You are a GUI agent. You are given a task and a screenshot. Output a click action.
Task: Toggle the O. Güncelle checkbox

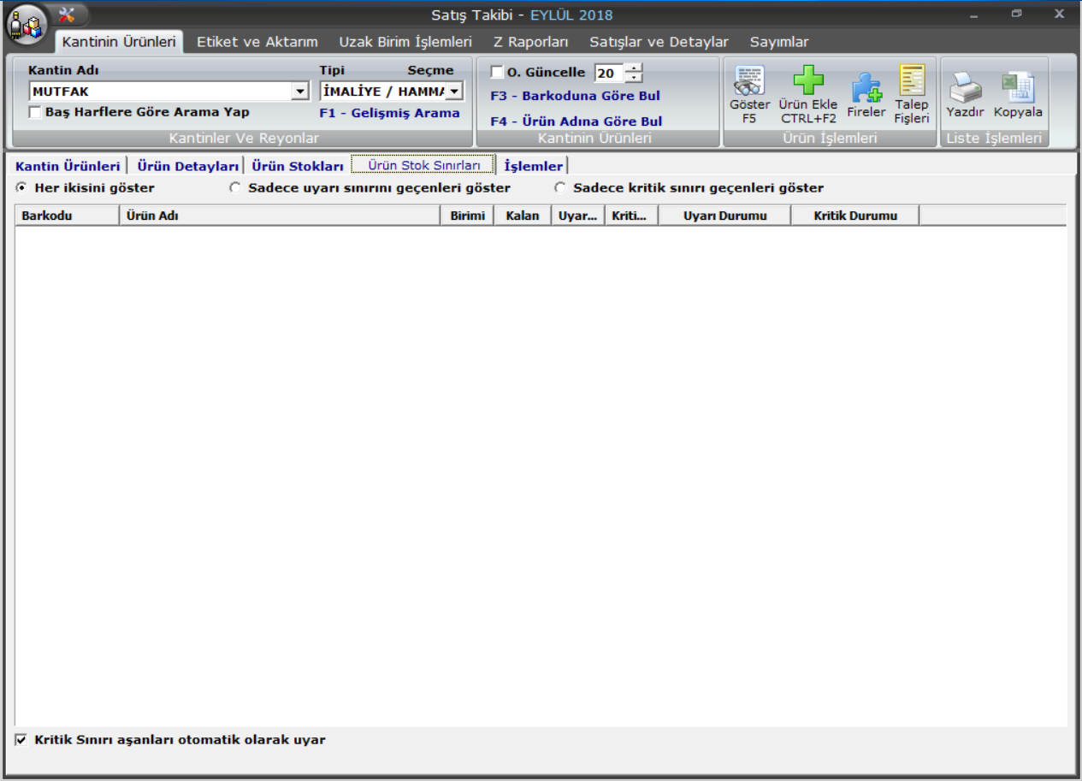tap(497, 73)
